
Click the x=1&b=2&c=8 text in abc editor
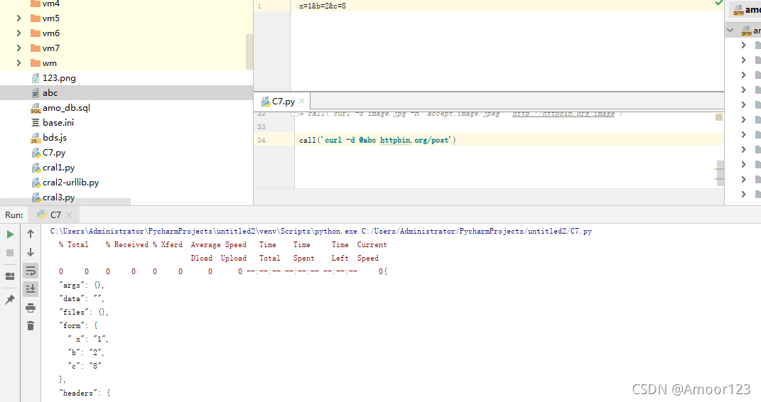pos(323,6)
